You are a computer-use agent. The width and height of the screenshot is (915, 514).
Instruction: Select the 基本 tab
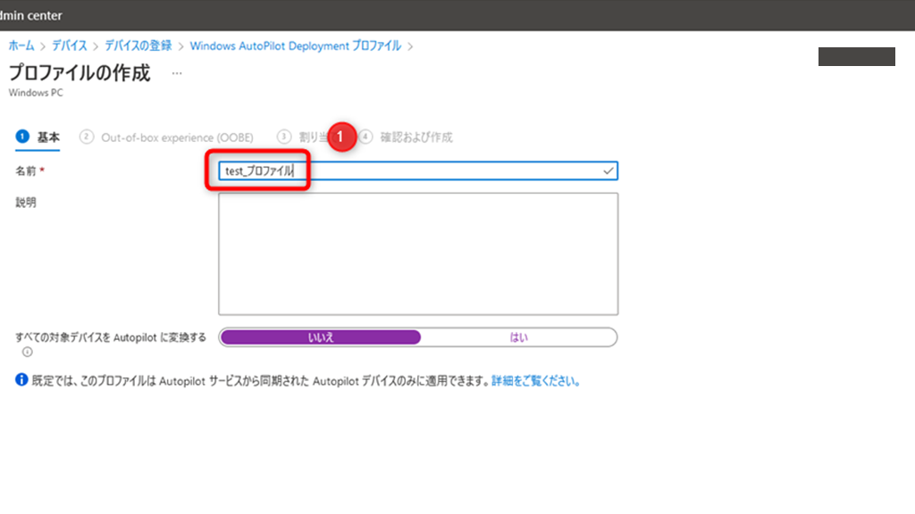click(x=48, y=137)
